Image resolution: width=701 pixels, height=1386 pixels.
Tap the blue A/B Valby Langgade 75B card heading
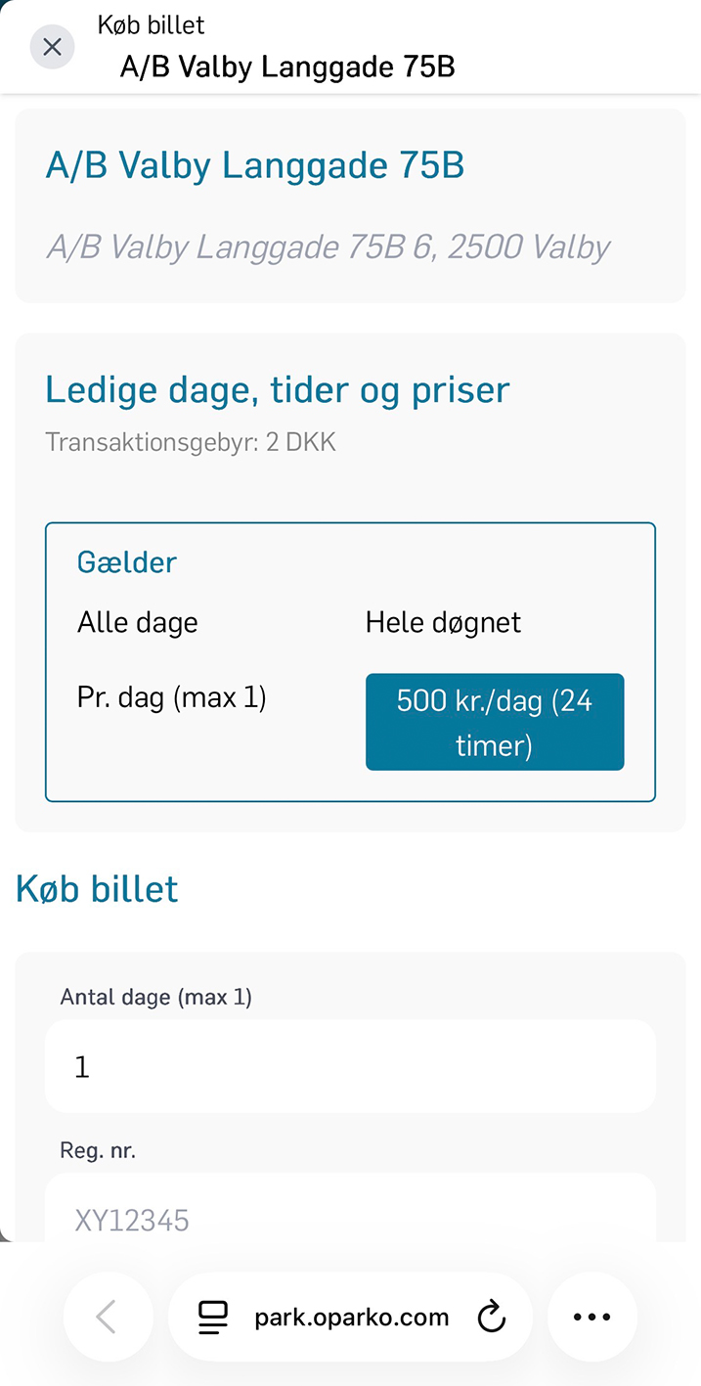tap(254, 166)
